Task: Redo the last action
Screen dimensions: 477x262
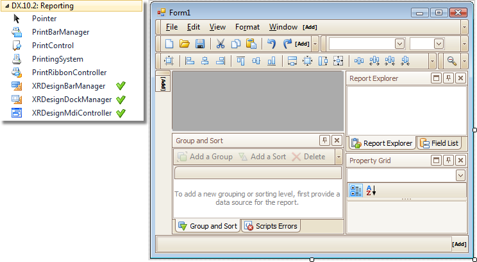Action: pos(287,44)
